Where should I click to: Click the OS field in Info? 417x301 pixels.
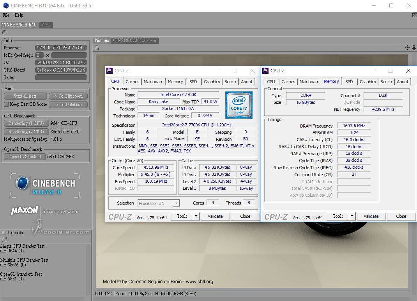pos(61,63)
